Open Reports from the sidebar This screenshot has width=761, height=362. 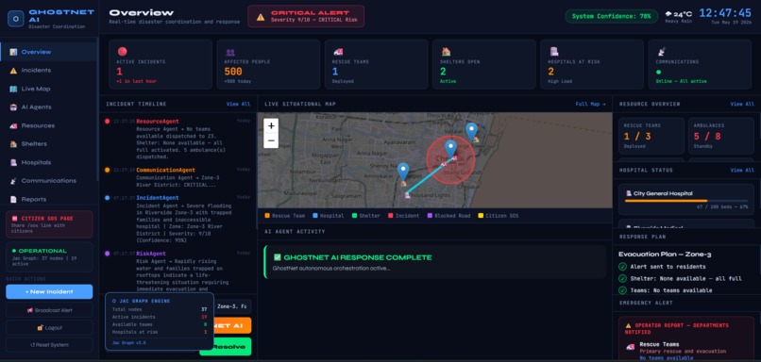click(x=48, y=199)
